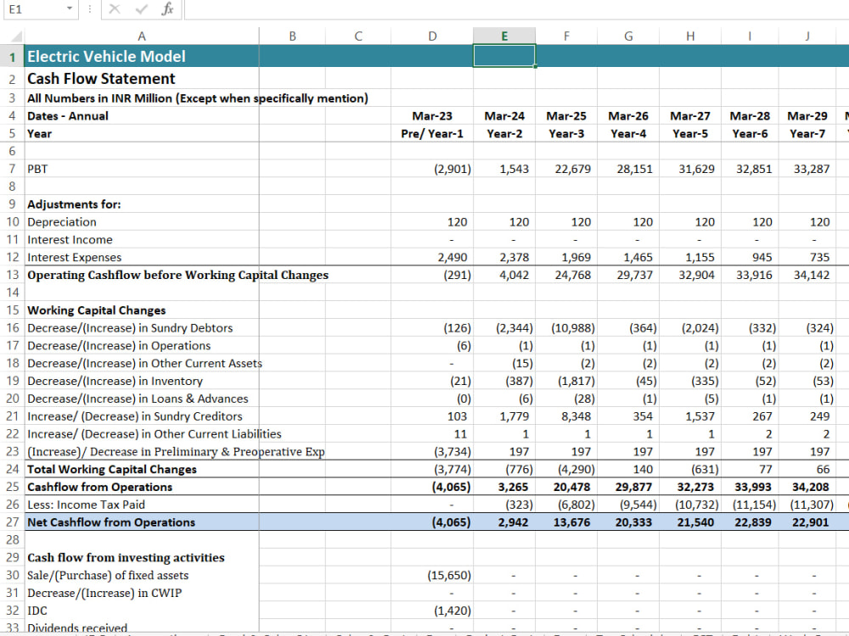Click the Select All corner triangle
The image size is (849, 636).
point(15,36)
